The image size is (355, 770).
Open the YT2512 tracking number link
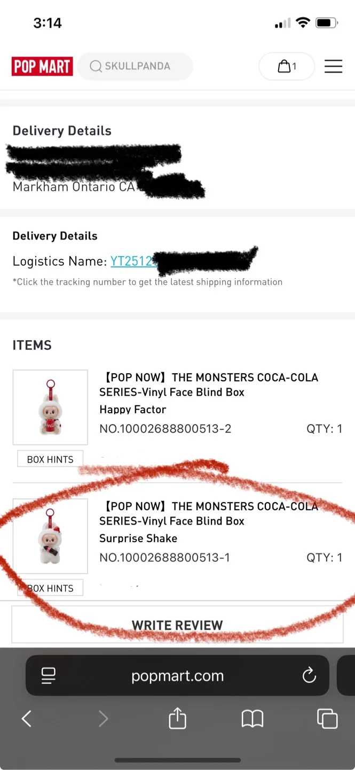coord(133,261)
